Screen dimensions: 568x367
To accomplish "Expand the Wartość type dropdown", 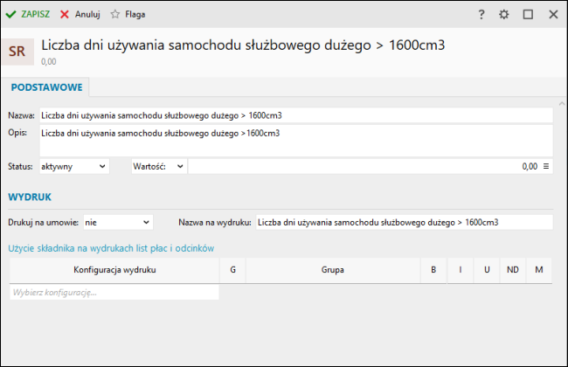I will pyautogui.click(x=159, y=167).
